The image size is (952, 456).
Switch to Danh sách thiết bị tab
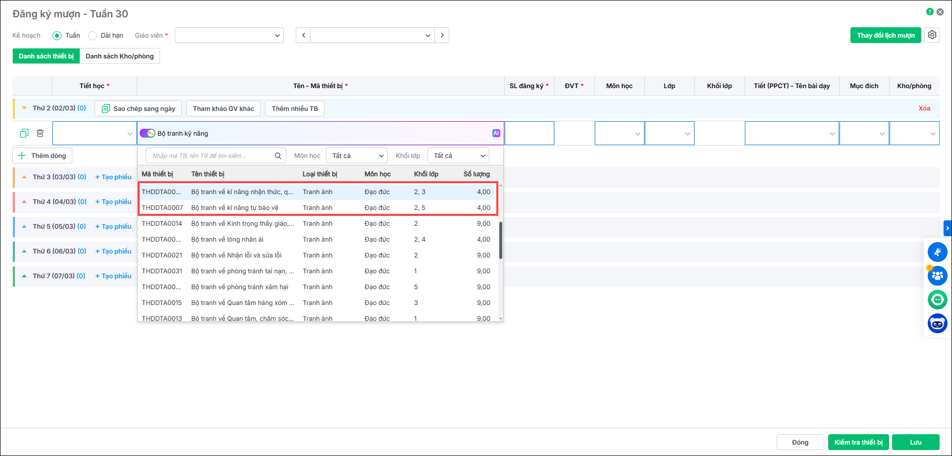[x=46, y=56]
